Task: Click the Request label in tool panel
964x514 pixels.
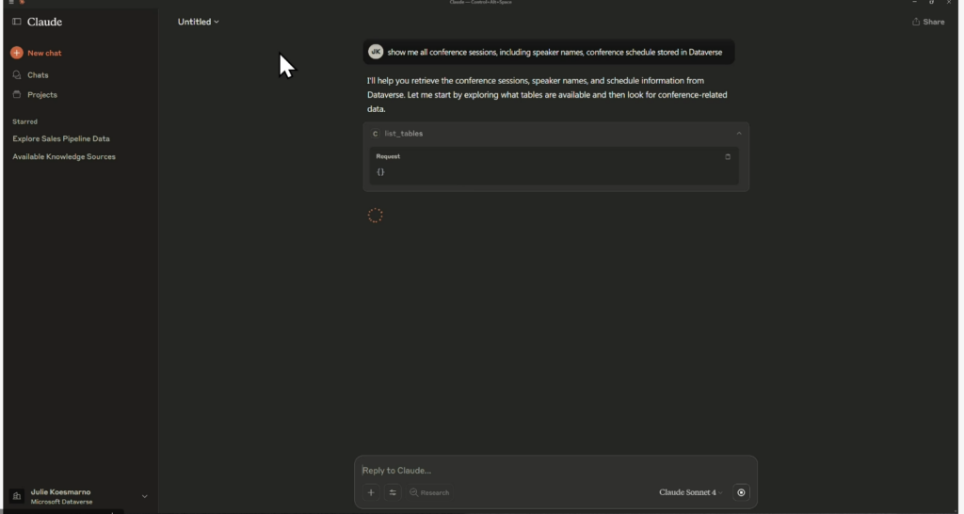Action: (x=388, y=156)
